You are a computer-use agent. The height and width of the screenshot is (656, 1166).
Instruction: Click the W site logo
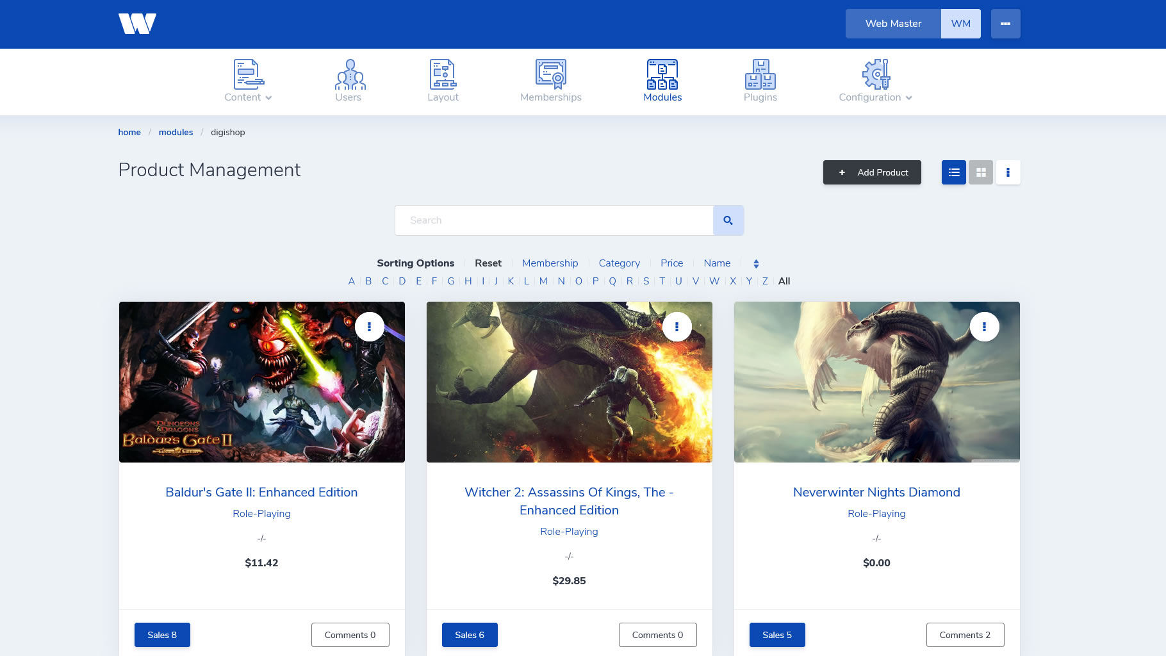(x=137, y=24)
